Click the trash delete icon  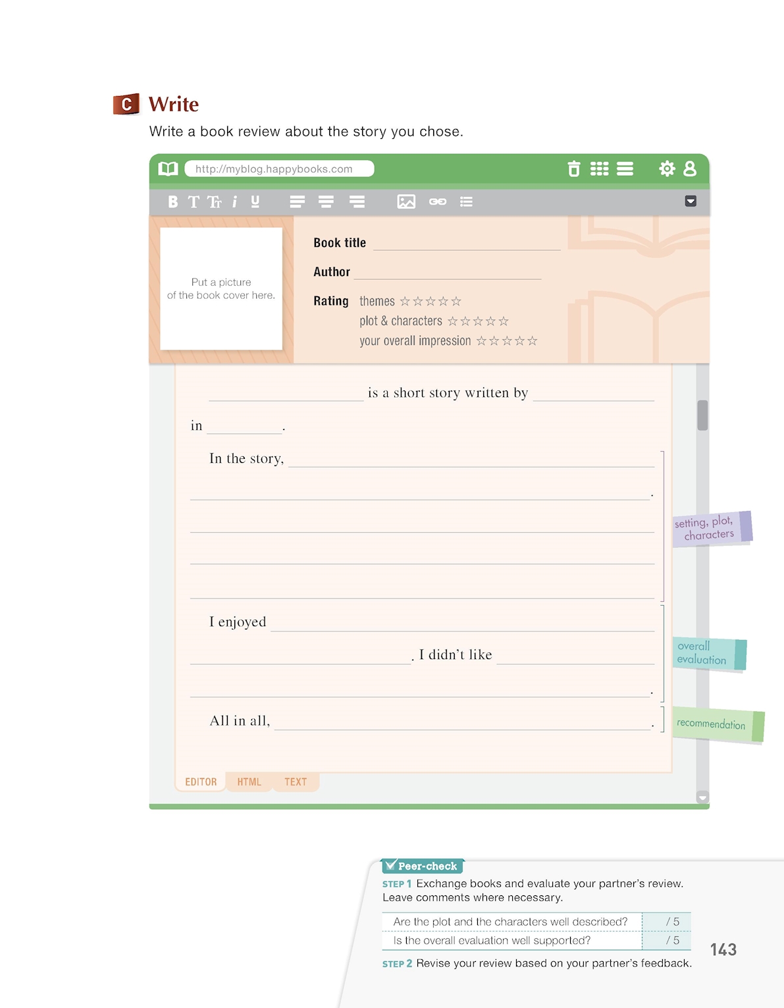coord(574,169)
